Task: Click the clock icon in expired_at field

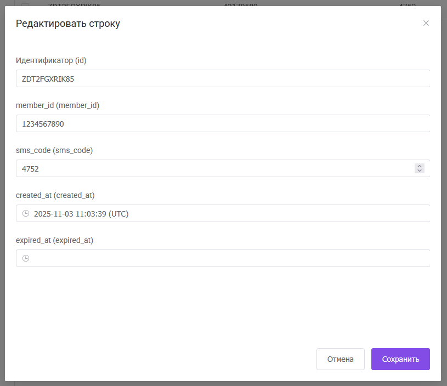Action: 25,258
